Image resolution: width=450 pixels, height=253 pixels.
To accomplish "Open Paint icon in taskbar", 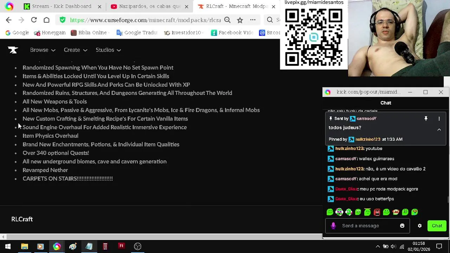I will pyautogui.click(x=73, y=246).
